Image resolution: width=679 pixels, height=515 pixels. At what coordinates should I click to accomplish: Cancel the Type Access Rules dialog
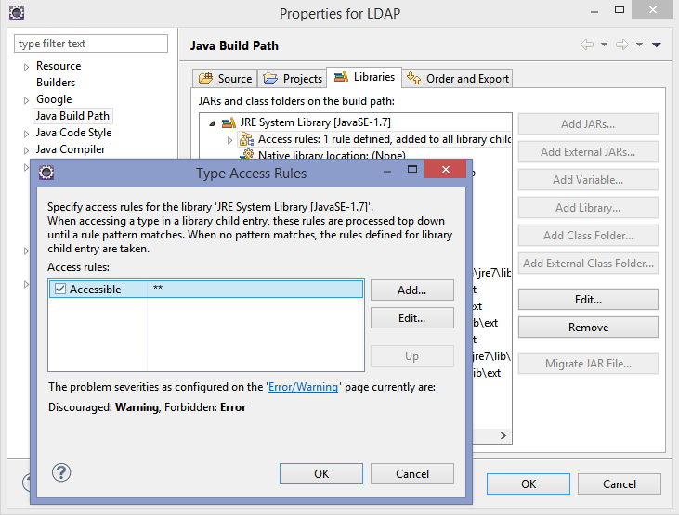pos(412,474)
